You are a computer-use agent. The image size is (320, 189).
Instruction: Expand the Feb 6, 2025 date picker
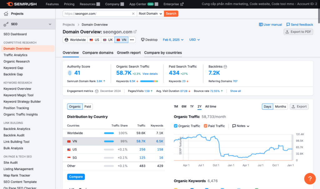pyautogui.click(x=173, y=40)
